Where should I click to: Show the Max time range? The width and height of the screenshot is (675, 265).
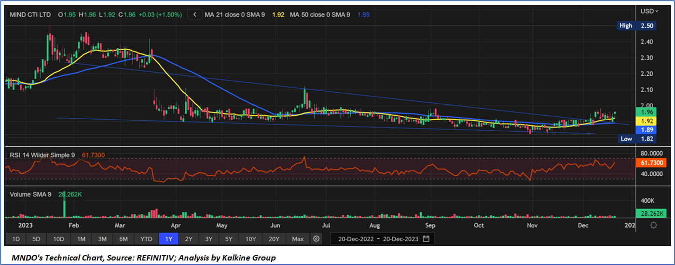point(298,239)
